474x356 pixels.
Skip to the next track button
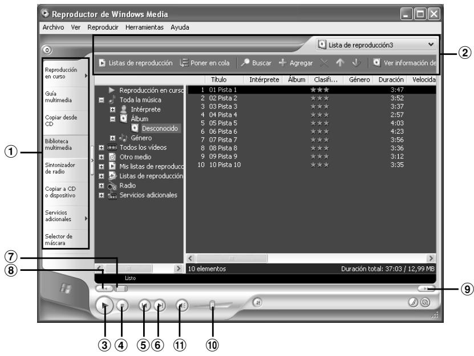click(160, 306)
